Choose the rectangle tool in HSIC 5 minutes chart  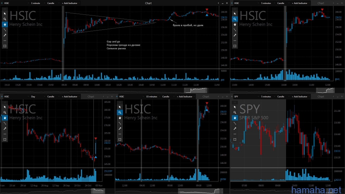(x=235, y=46)
